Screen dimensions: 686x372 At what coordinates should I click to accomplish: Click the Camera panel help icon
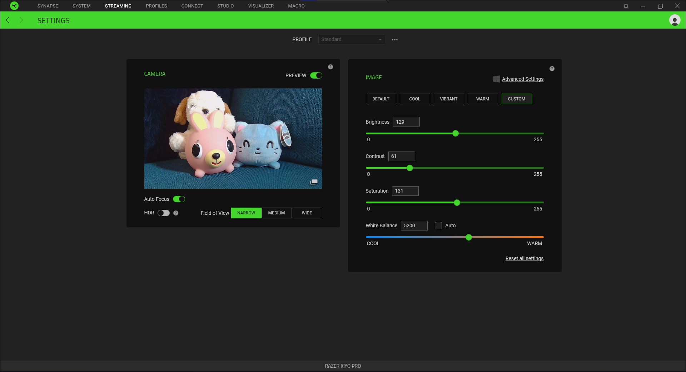tap(330, 67)
